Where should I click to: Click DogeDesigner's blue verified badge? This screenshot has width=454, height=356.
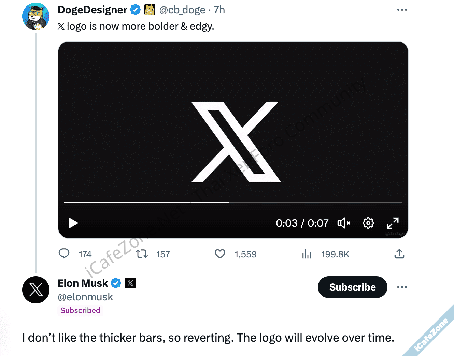coord(136,10)
